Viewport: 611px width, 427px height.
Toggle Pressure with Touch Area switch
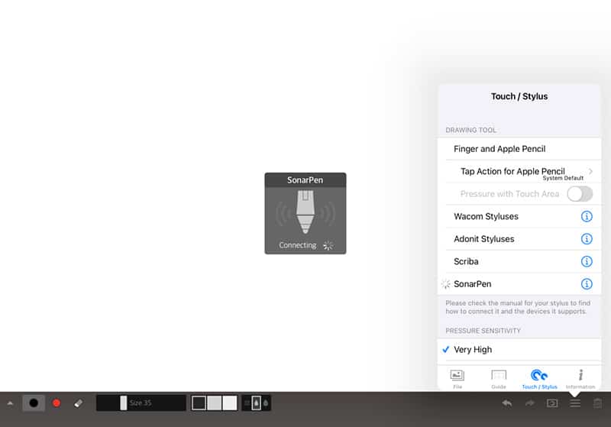[579, 194]
